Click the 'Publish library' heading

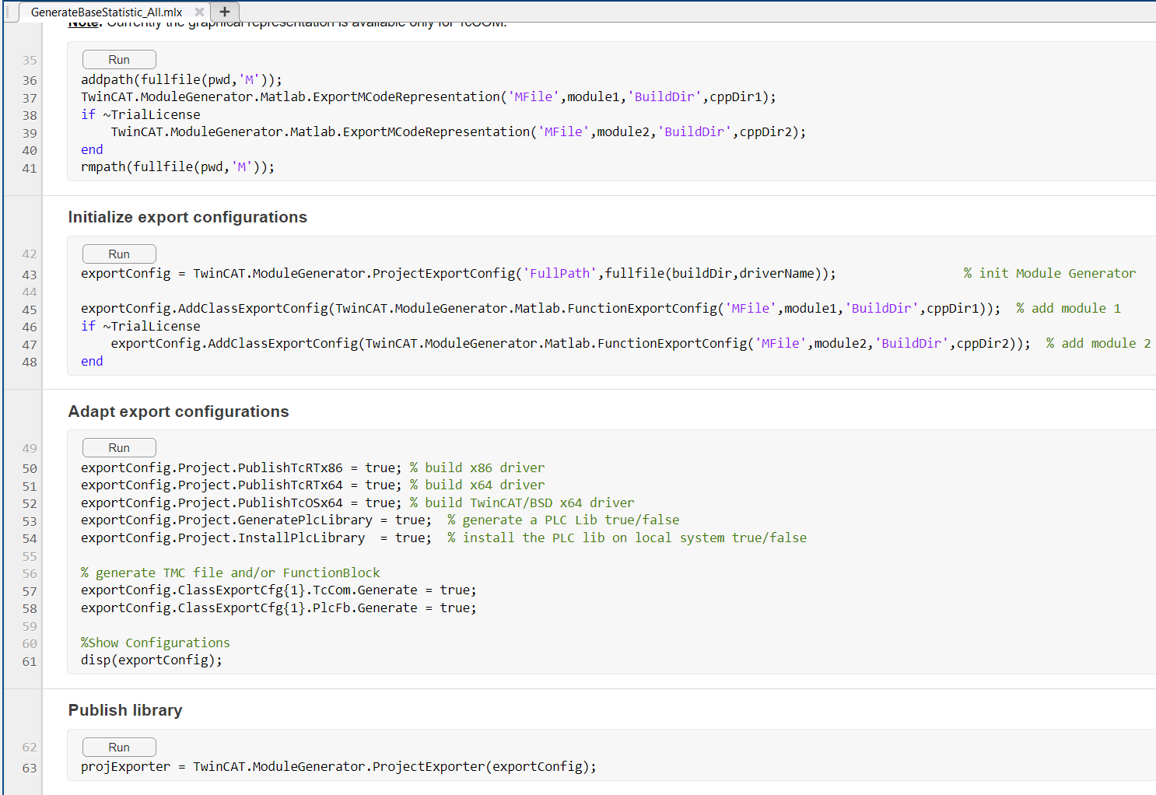coord(125,710)
